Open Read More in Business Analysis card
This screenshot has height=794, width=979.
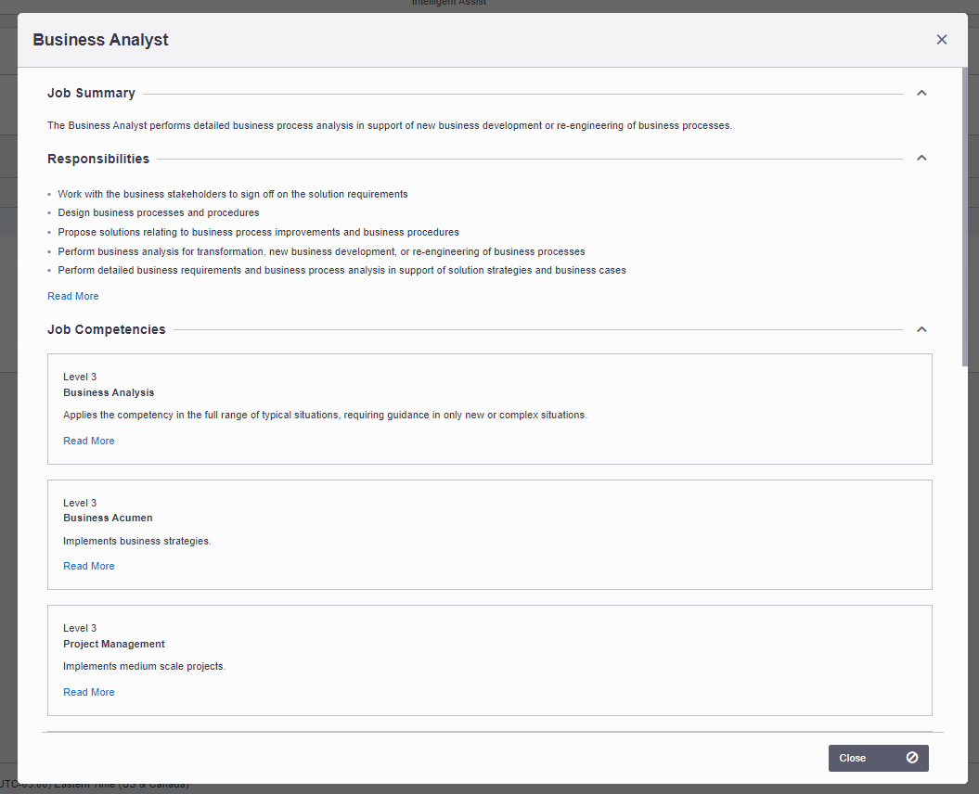click(89, 441)
